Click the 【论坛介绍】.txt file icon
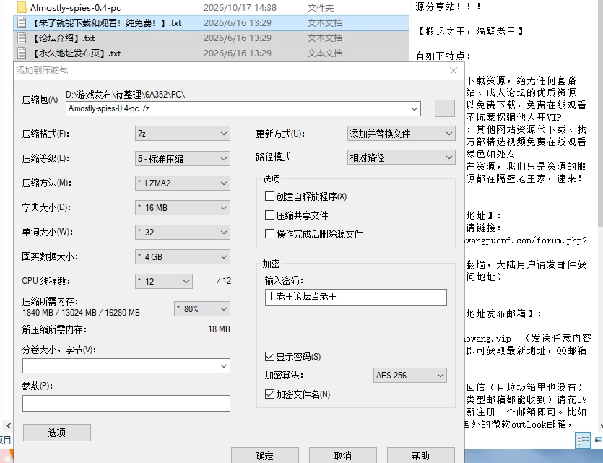The image size is (603, 463). coord(22,38)
